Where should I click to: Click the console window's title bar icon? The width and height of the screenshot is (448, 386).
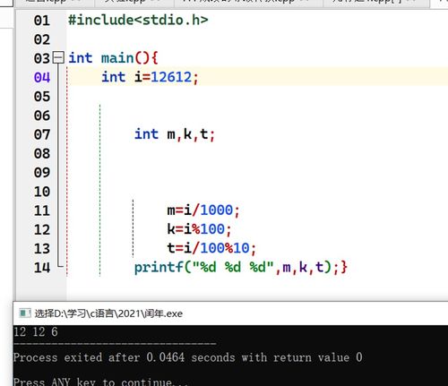point(25,313)
